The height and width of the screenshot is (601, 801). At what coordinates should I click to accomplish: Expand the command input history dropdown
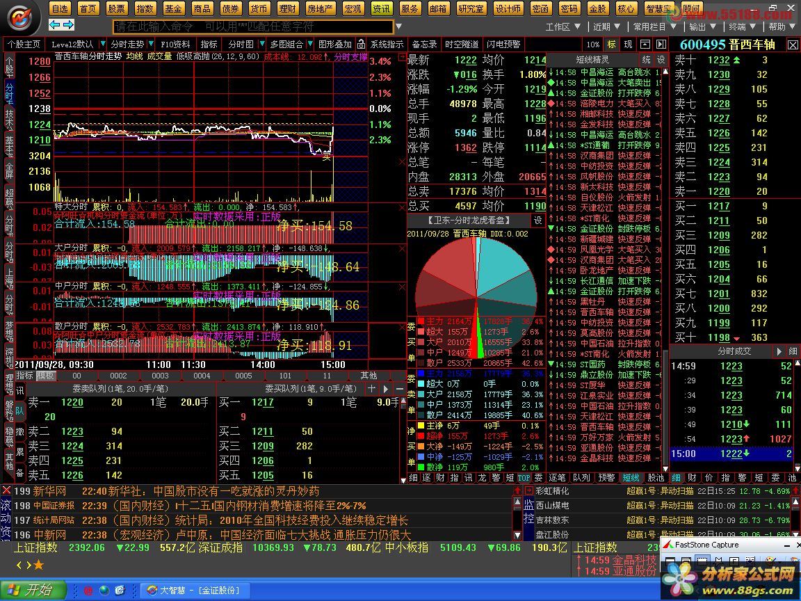[399, 26]
